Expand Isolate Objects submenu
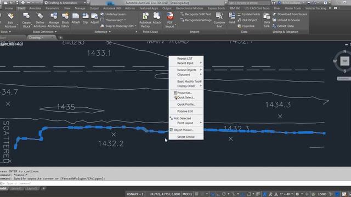This screenshot has width=351, height=197. coord(186,70)
